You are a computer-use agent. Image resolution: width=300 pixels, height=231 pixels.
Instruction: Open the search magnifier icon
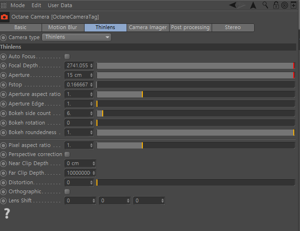[265, 5]
